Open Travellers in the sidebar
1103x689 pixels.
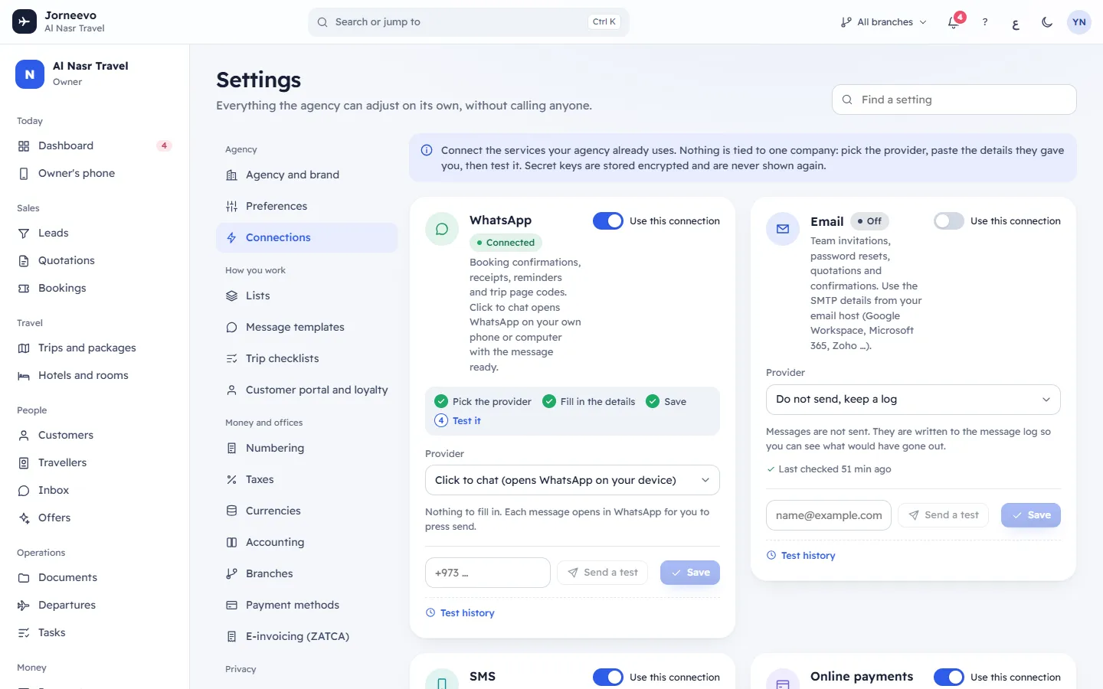pos(95,463)
